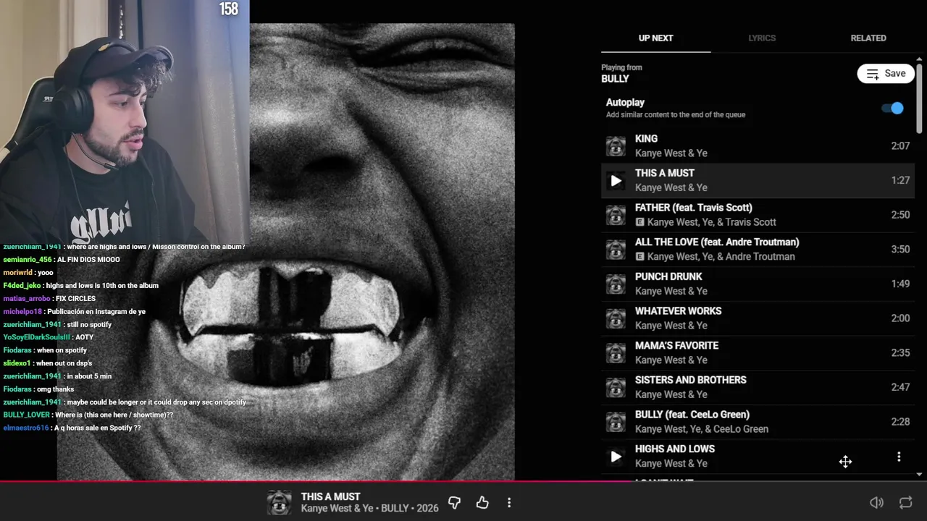Open the BULLY playing-from link
The width and height of the screenshot is (927, 521).
[x=615, y=79]
